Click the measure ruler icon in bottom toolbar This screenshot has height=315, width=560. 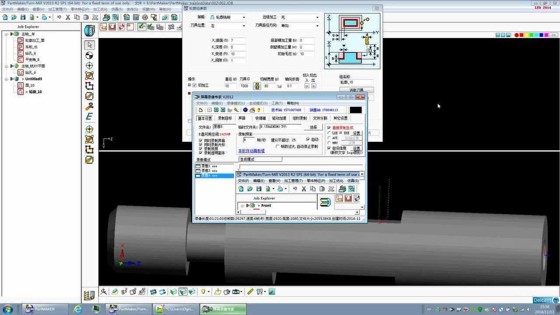coord(250,291)
